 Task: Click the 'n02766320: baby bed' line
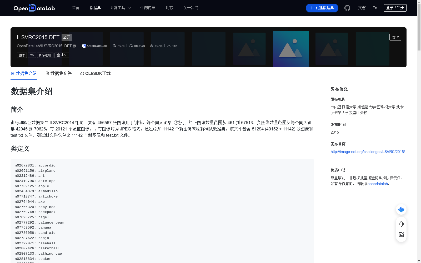[35, 207]
